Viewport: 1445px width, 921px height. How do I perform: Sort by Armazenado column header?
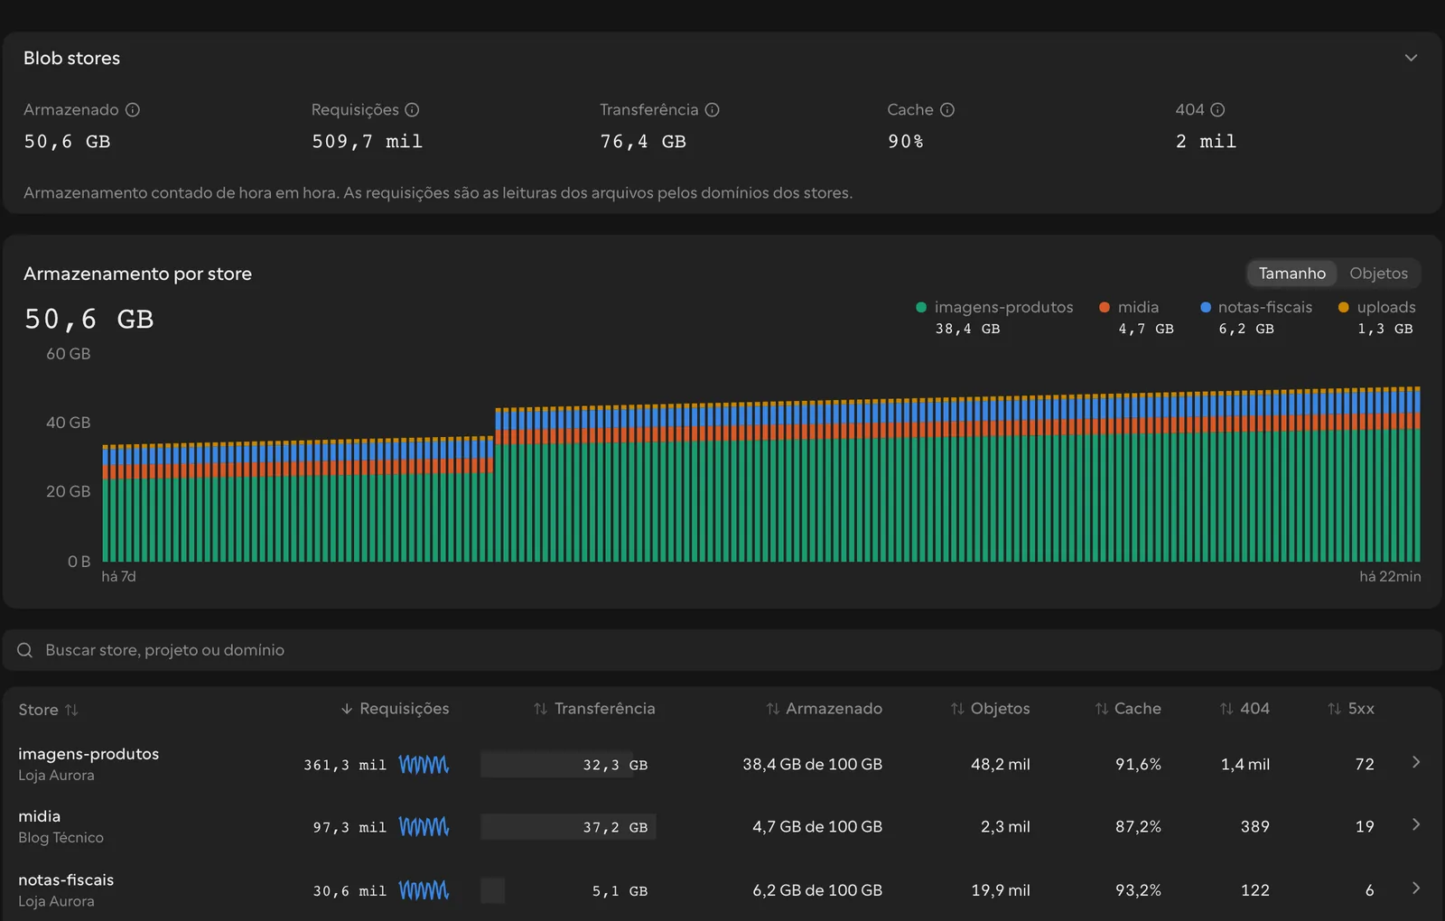pos(824,709)
